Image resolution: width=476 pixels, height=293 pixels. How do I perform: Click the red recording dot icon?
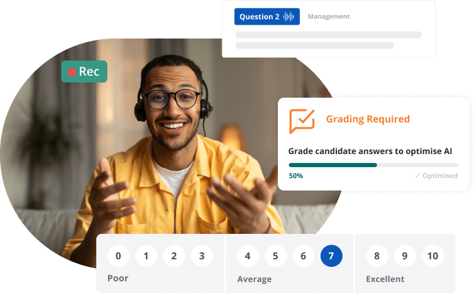click(72, 72)
